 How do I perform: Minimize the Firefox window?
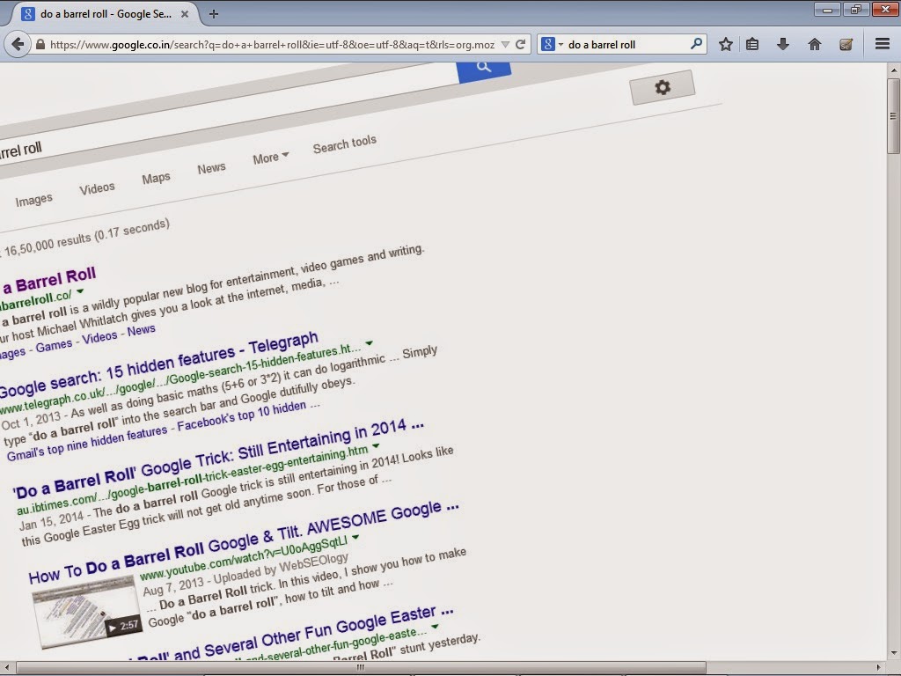coord(827,10)
